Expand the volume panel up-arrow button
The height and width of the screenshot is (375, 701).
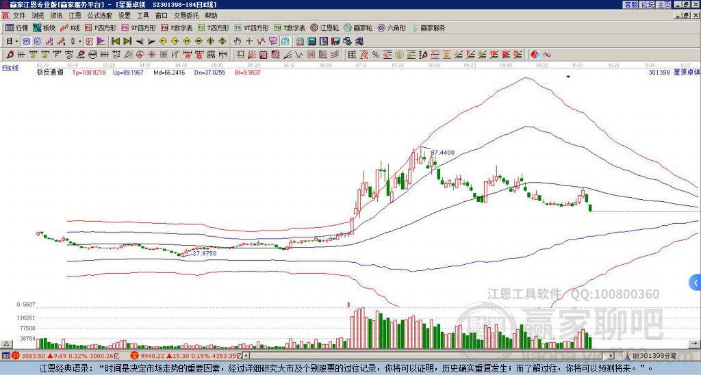pos(5,344)
